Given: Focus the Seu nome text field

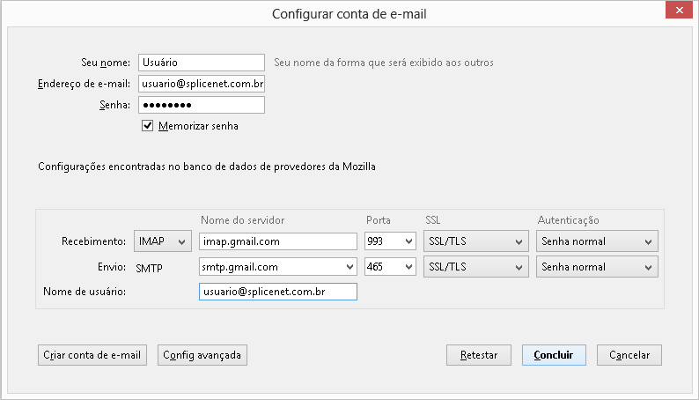Looking at the screenshot, I should tap(202, 63).
